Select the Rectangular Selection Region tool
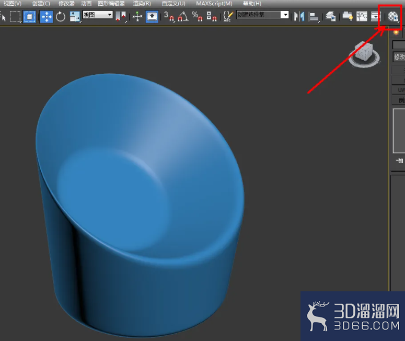The image size is (405, 341). pyautogui.click(x=15, y=17)
